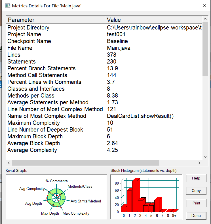
Task: Click the value Main.java
Action: pyautogui.click(x=119, y=48)
